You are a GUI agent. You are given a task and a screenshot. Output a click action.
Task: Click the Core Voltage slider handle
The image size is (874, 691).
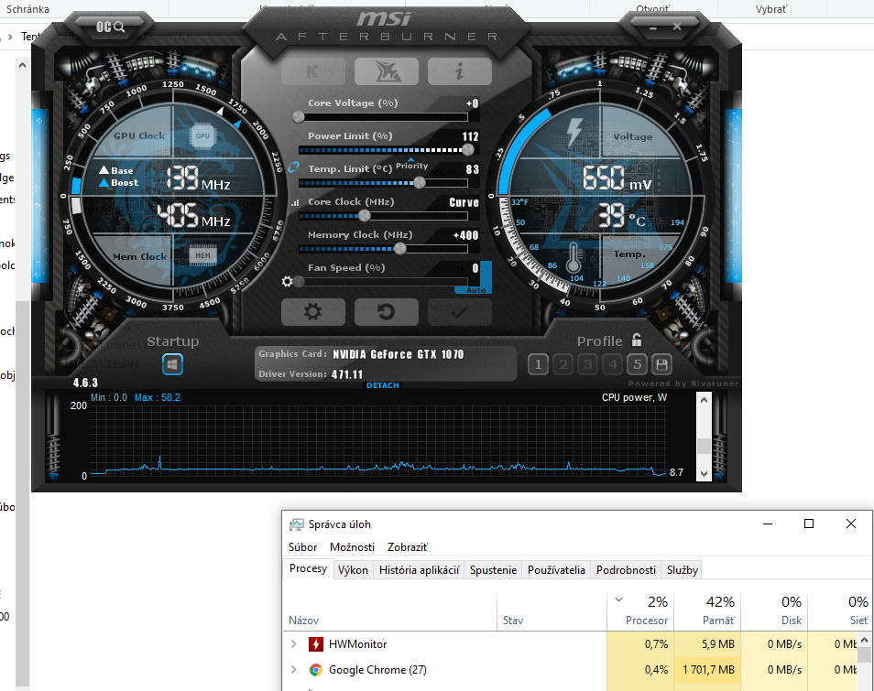[299, 116]
